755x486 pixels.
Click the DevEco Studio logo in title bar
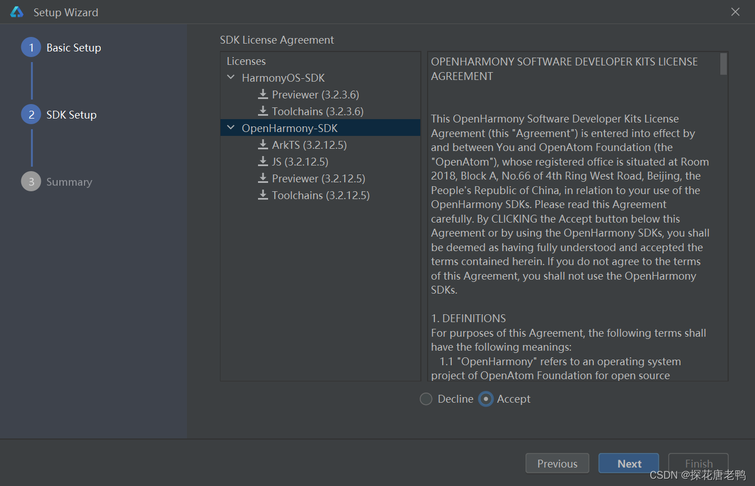click(17, 12)
